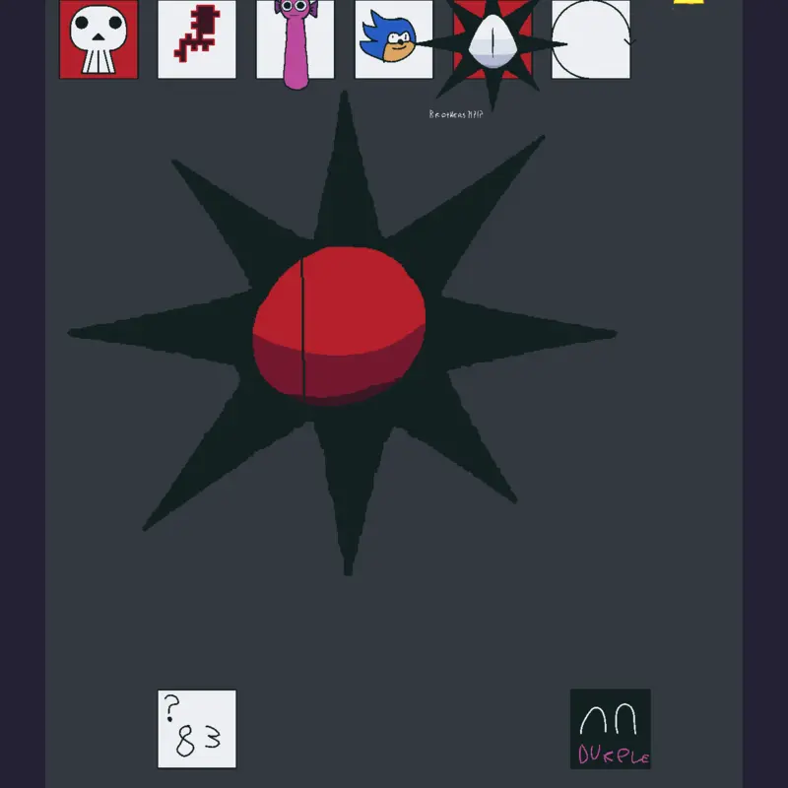Pick the pink long-necked character icon
The width and height of the screenshot is (788, 788).
[x=295, y=42]
